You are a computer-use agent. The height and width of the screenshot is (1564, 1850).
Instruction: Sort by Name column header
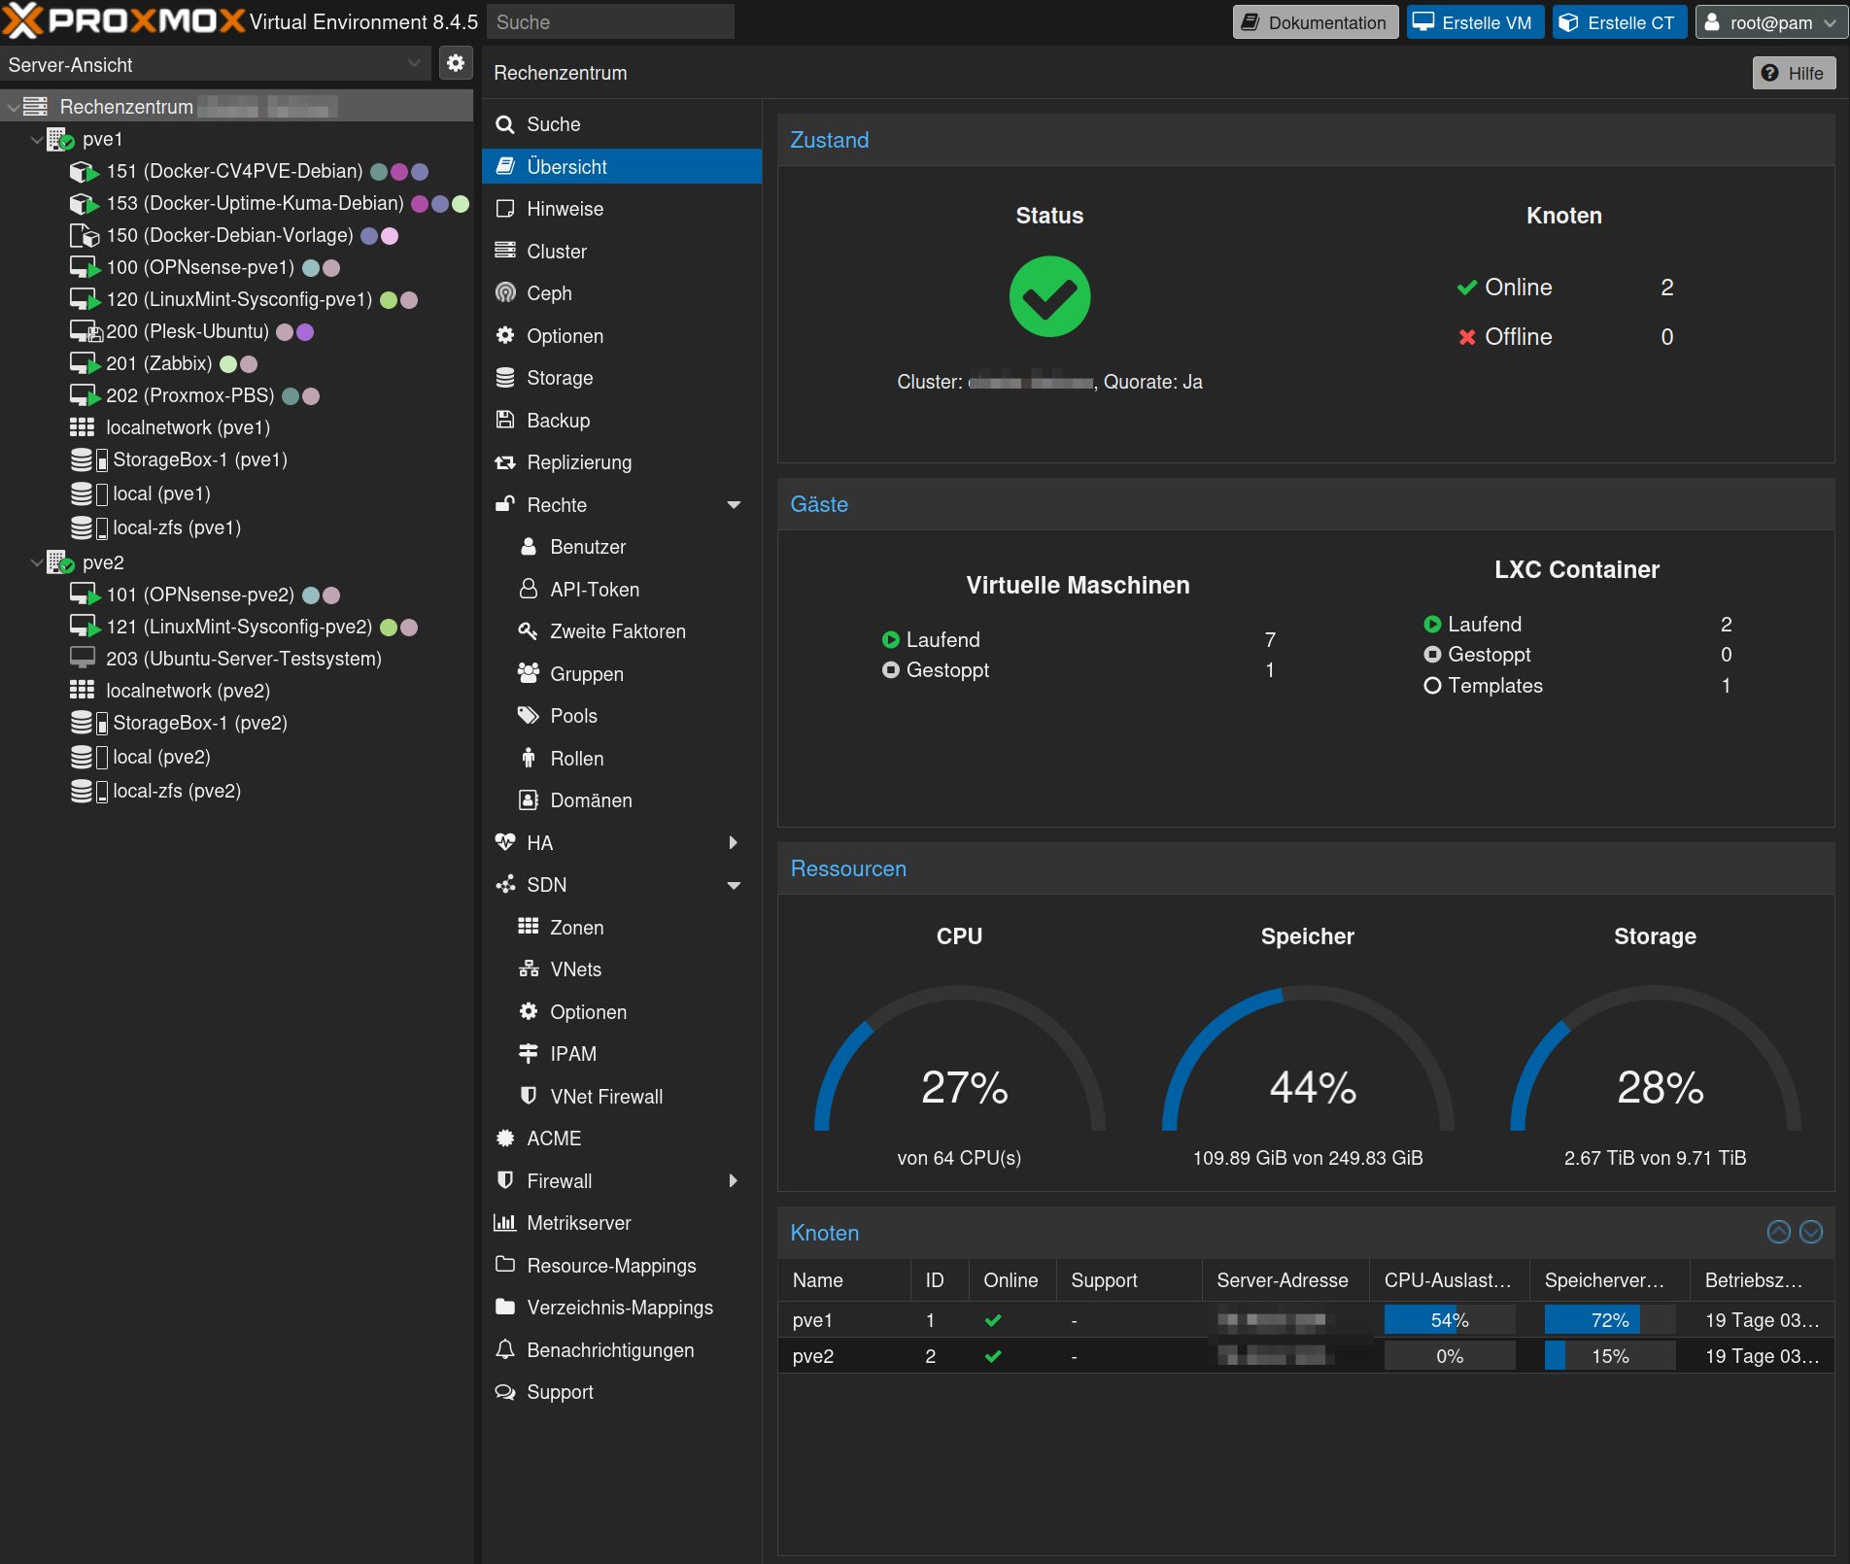(x=843, y=1280)
